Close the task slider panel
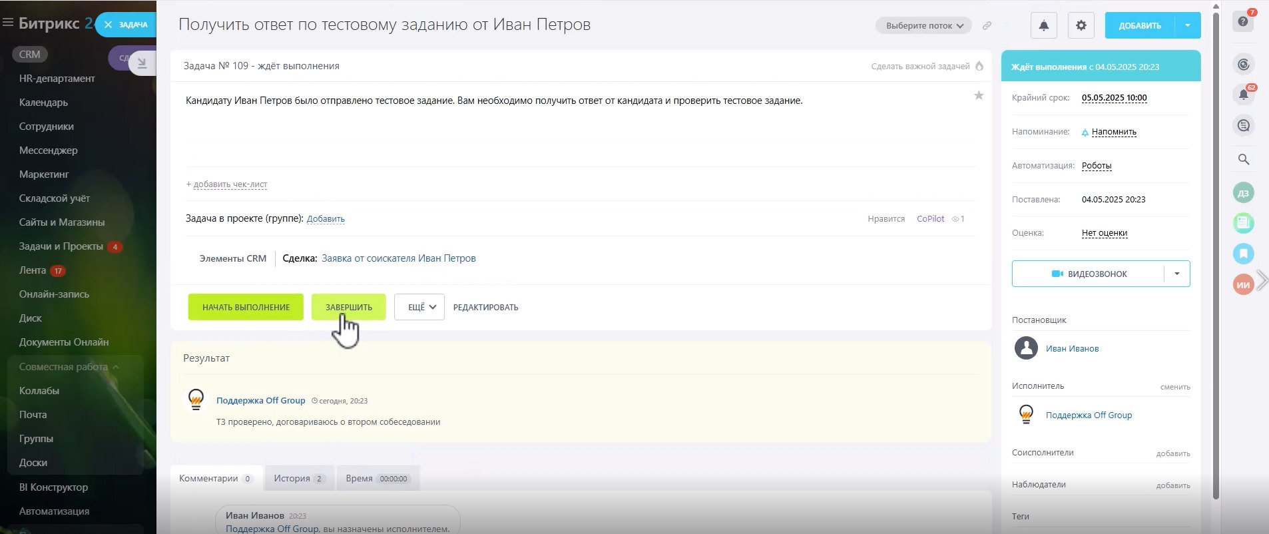Image resolution: width=1269 pixels, height=534 pixels. coord(109,25)
